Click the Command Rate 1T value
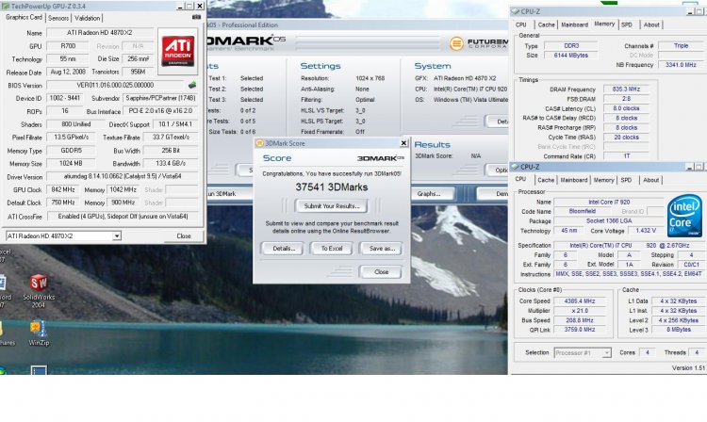 [626, 155]
